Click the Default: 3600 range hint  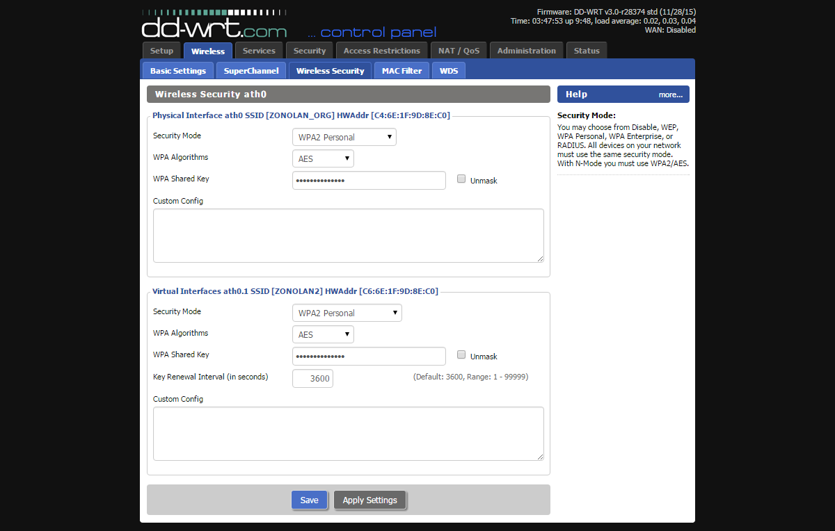[x=471, y=377]
